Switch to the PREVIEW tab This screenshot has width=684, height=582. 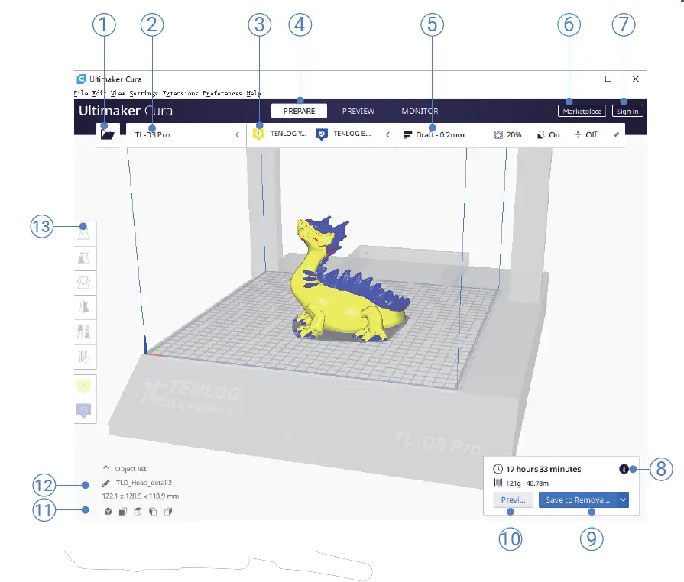click(x=358, y=111)
